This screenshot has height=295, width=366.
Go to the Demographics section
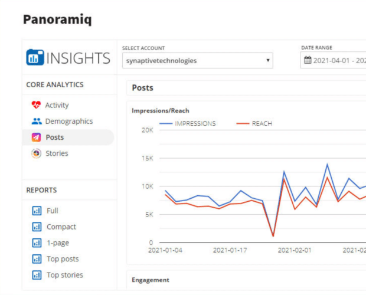68,121
